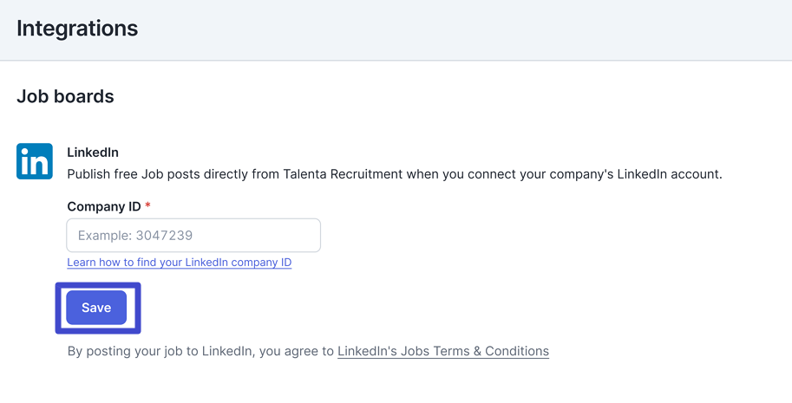Select the Job boards section heading
792x403 pixels.
point(65,96)
